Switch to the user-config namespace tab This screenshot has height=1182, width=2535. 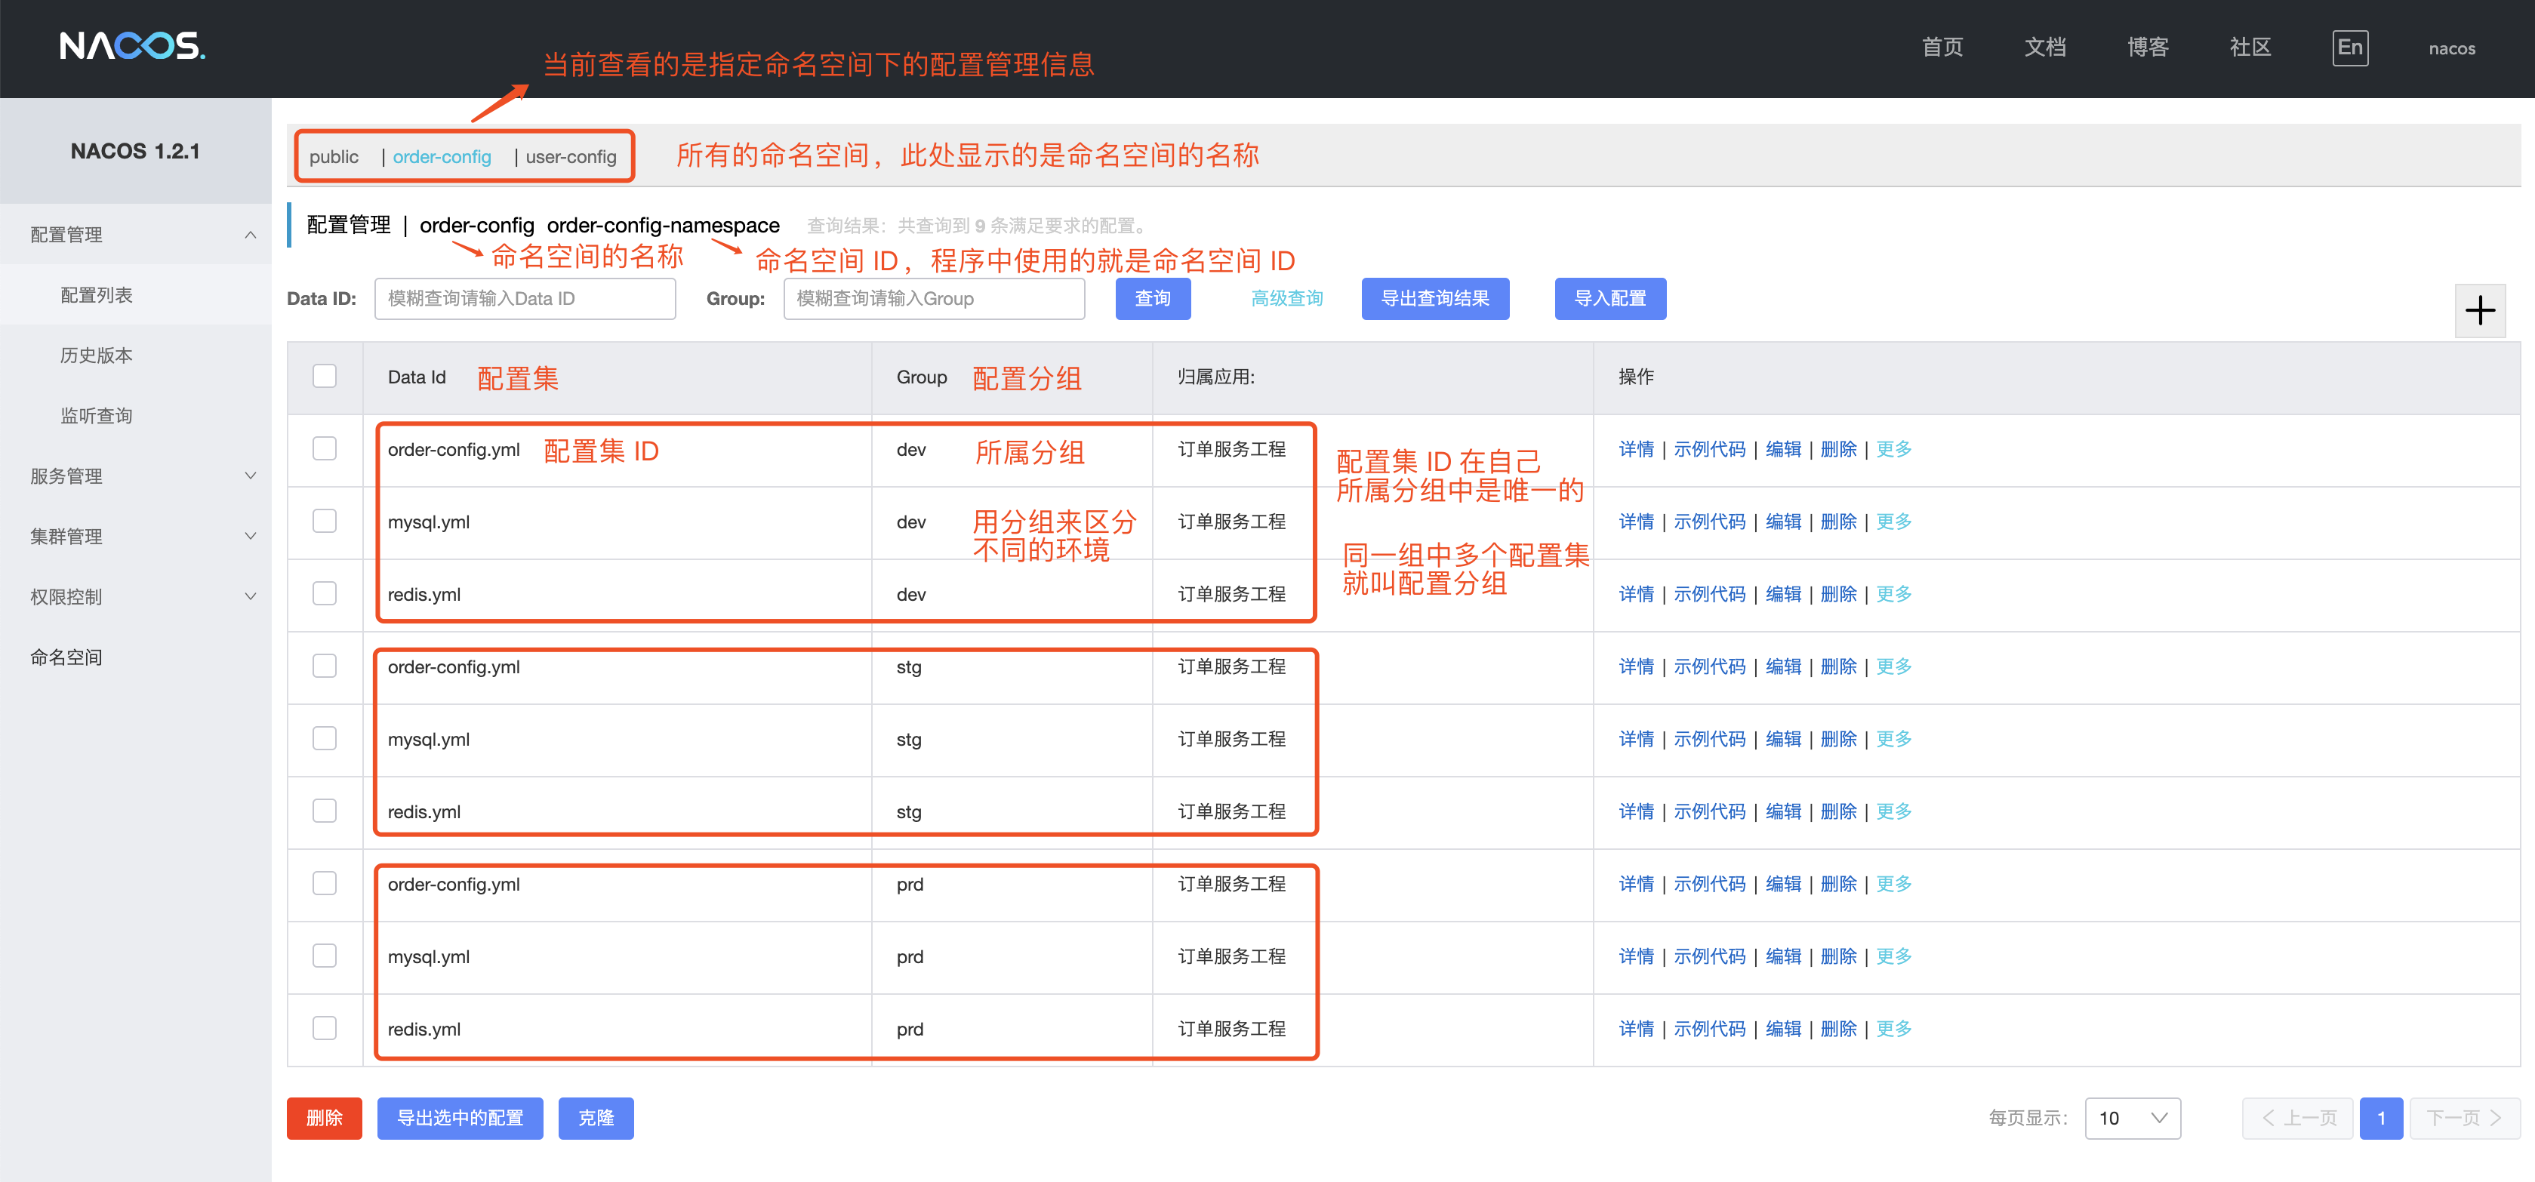(x=571, y=156)
